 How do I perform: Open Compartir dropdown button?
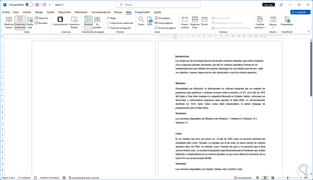[300, 12]
